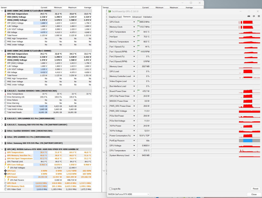Open NVIDIA GeForce RTX 4090 device selector
The image size is (262, 198).
tap(128, 194)
